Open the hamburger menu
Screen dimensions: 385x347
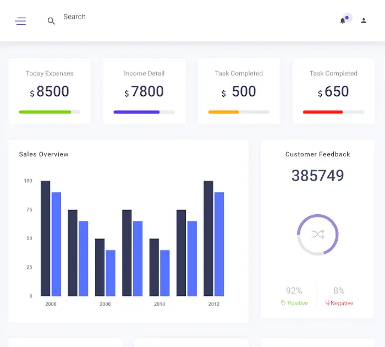tap(20, 21)
